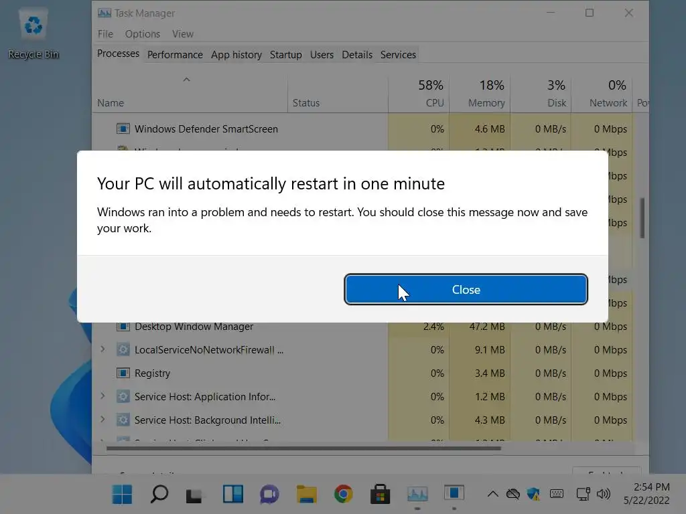Switch to the Performance tab
Screen dimensions: 686x514
[x=175, y=55]
